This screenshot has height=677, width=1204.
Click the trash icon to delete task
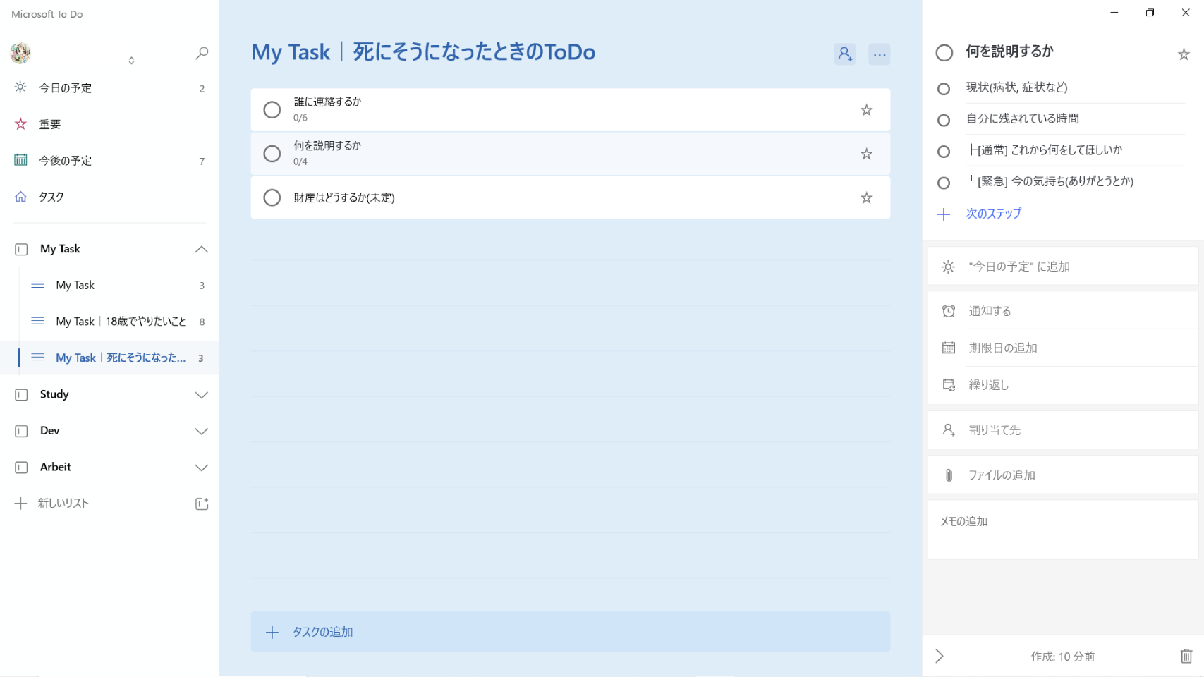pos(1186,656)
